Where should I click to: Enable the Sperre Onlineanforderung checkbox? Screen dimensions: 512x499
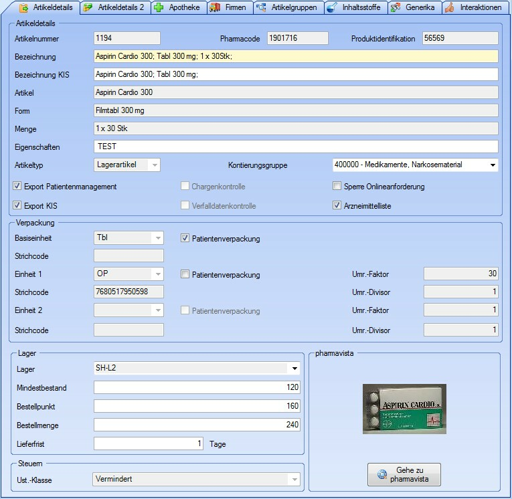click(337, 187)
